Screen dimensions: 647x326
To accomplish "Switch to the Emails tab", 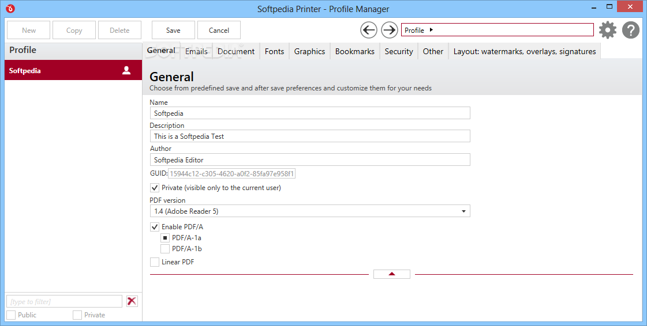I will tap(196, 51).
